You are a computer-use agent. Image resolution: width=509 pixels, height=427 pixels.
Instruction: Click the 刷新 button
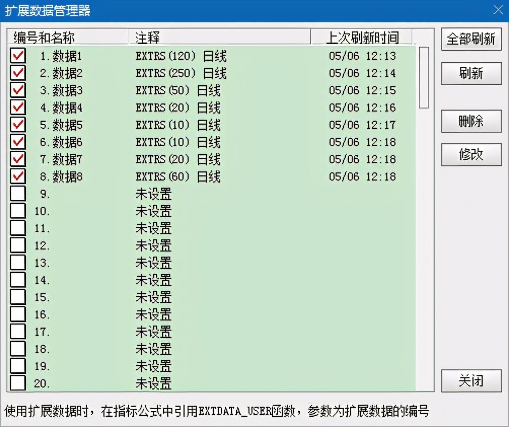(471, 74)
